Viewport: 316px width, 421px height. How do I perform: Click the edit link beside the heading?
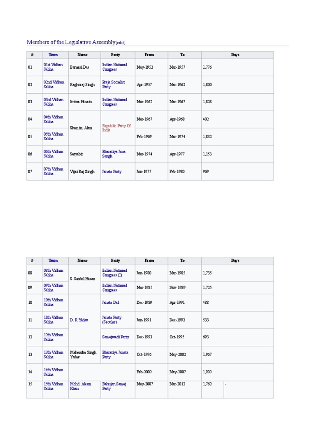121,43
